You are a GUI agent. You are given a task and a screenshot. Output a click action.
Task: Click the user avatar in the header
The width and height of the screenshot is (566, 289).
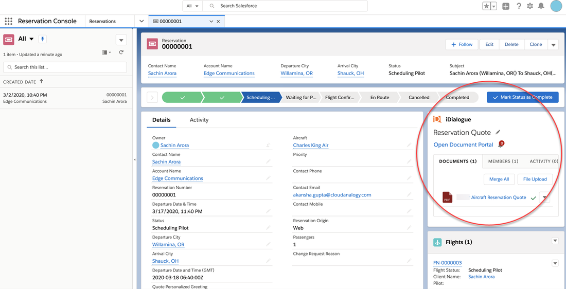coord(557,6)
